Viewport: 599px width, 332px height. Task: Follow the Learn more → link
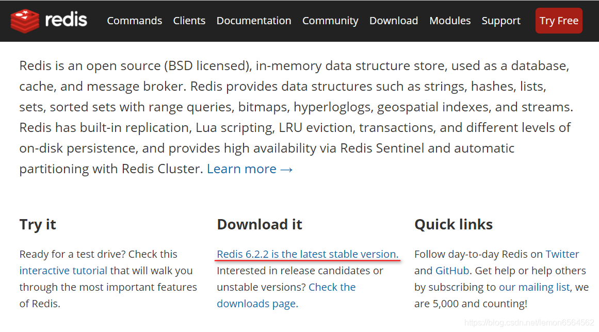[x=250, y=169]
